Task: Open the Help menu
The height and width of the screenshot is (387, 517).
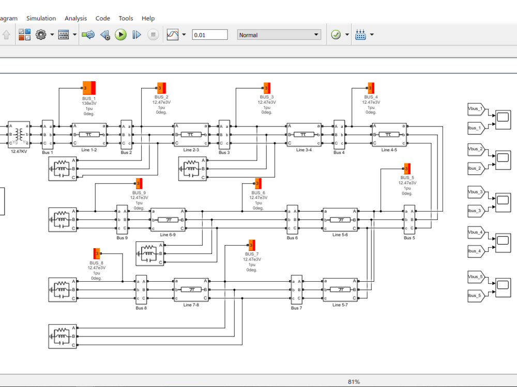Action: (x=148, y=19)
